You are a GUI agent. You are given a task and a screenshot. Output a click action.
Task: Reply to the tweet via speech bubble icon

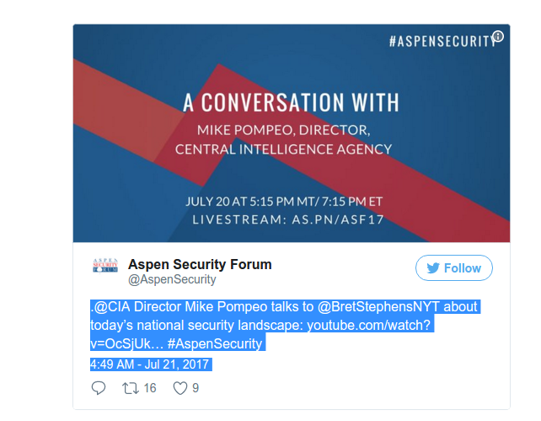click(x=99, y=388)
